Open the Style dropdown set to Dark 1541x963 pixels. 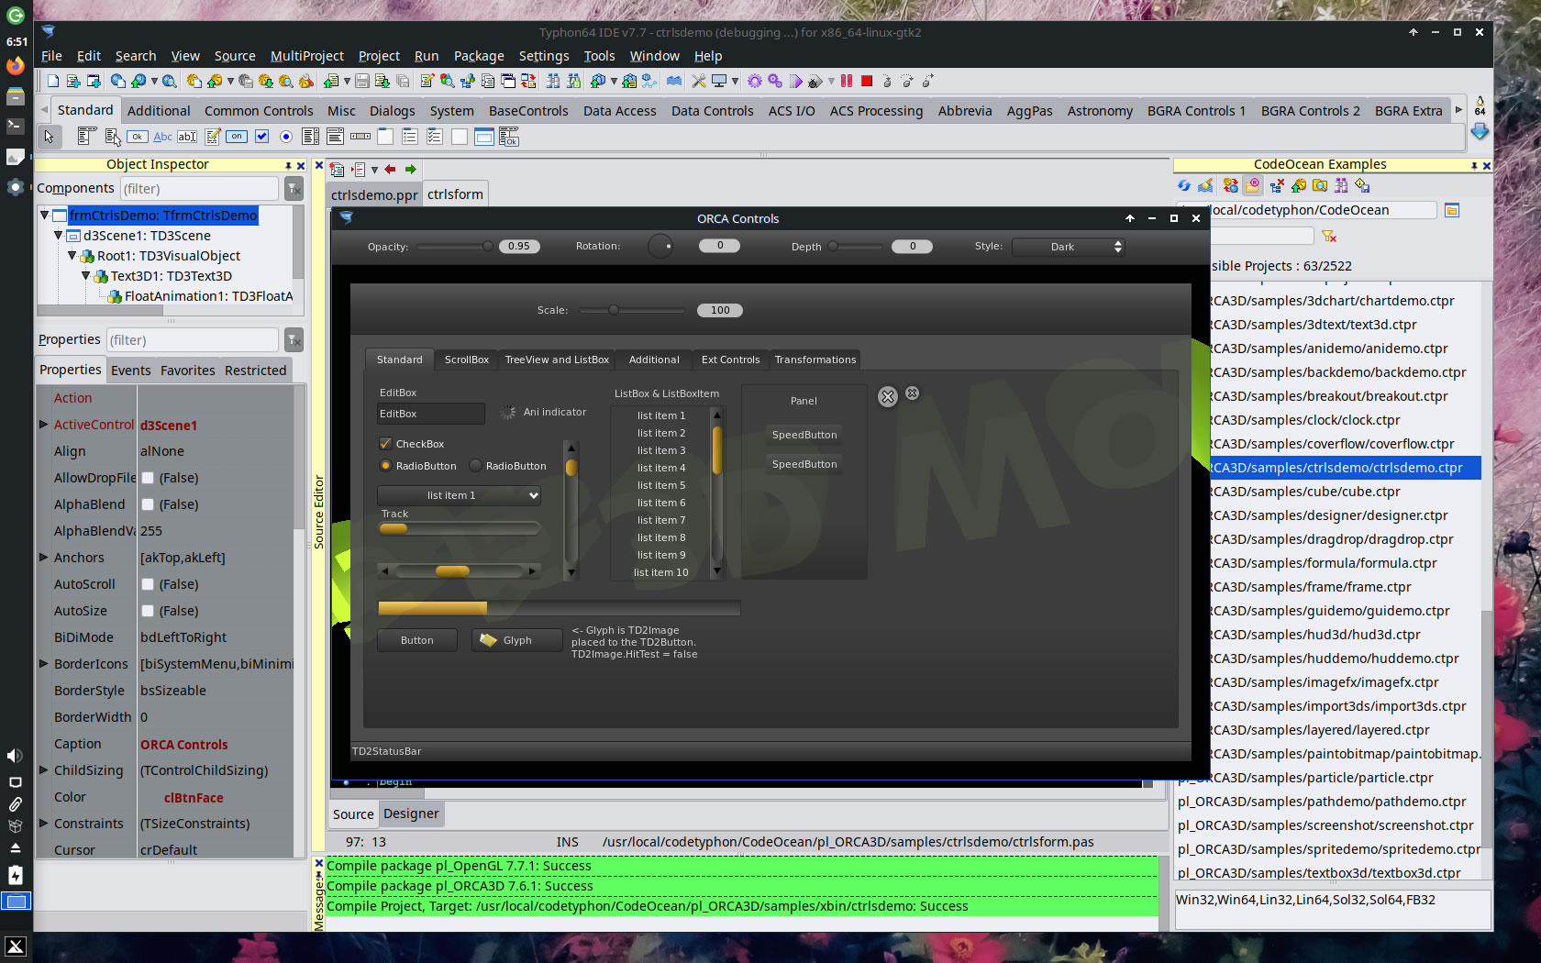(x=1069, y=247)
